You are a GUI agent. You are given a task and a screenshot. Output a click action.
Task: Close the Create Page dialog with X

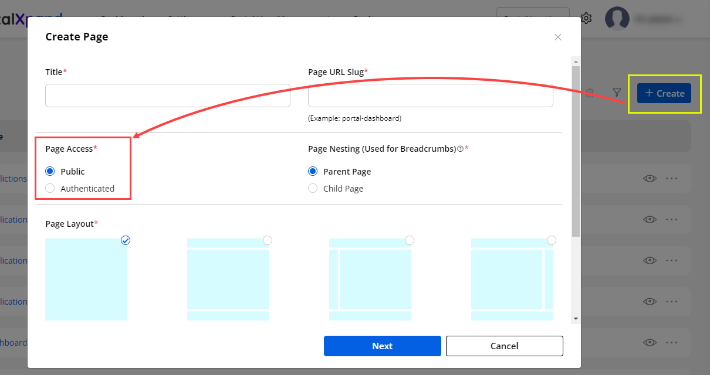[557, 37]
